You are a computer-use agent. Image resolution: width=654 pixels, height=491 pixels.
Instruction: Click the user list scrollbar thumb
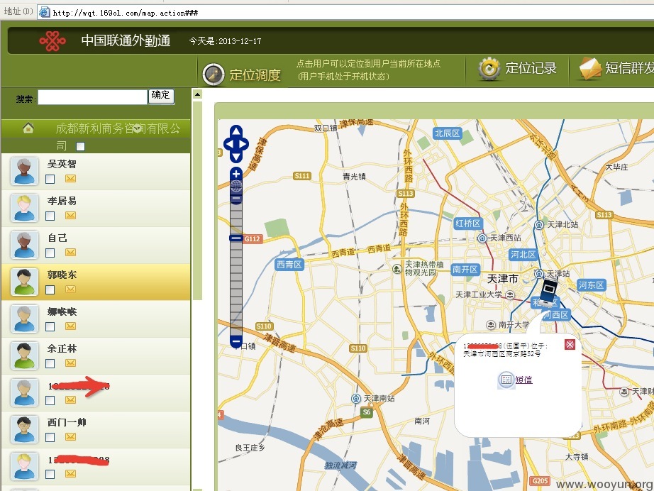pyautogui.click(x=197, y=200)
